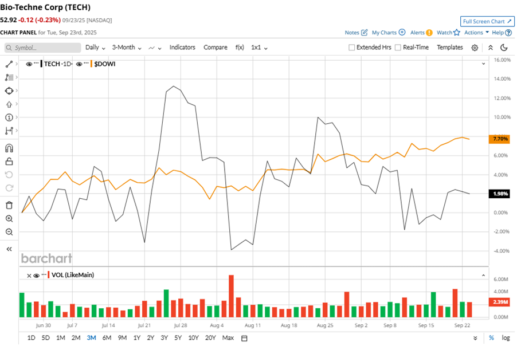Select the 10Y time range
Screen dimensions: 517x346
click(x=194, y=338)
